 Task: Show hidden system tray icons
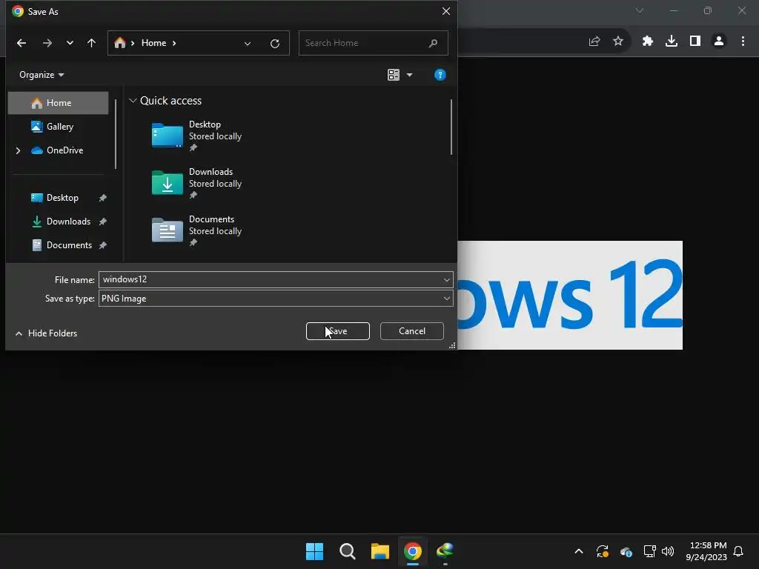click(578, 551)
